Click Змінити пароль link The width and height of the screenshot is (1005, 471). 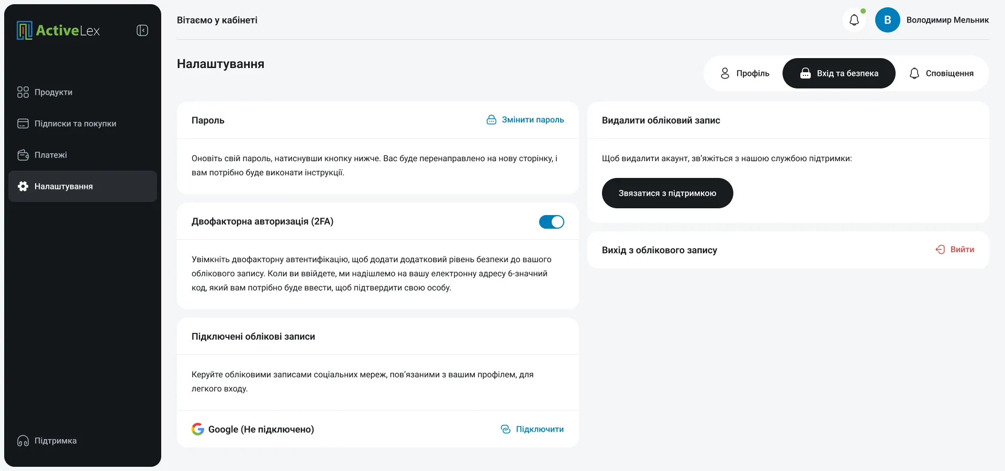[526, 120]
